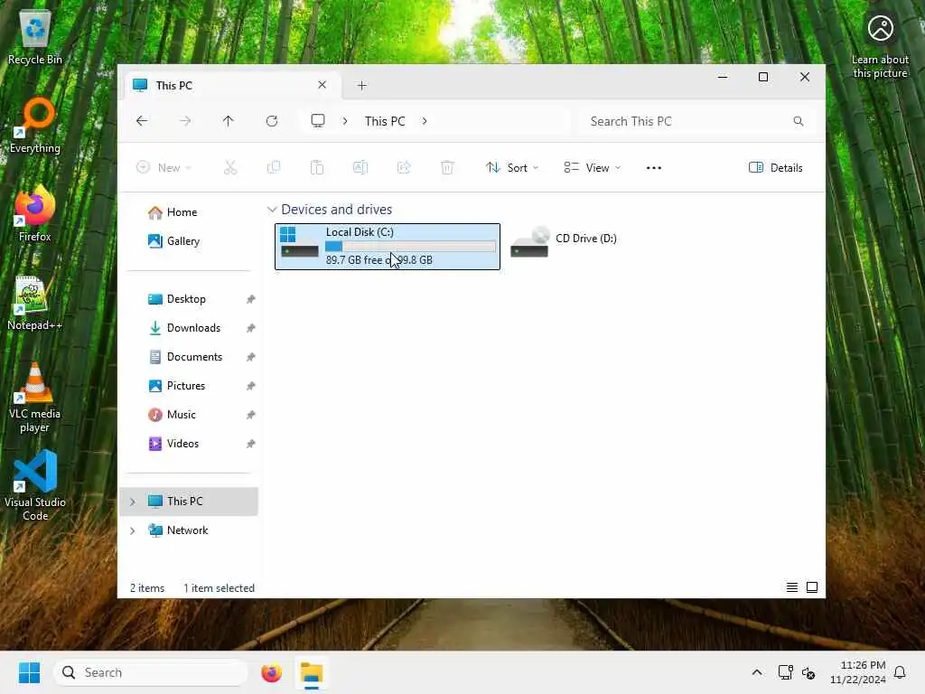The height and width of the screenshot is (694, 925).
Task: Click the Rename icon in the toolbar
Action: (360, 167)
